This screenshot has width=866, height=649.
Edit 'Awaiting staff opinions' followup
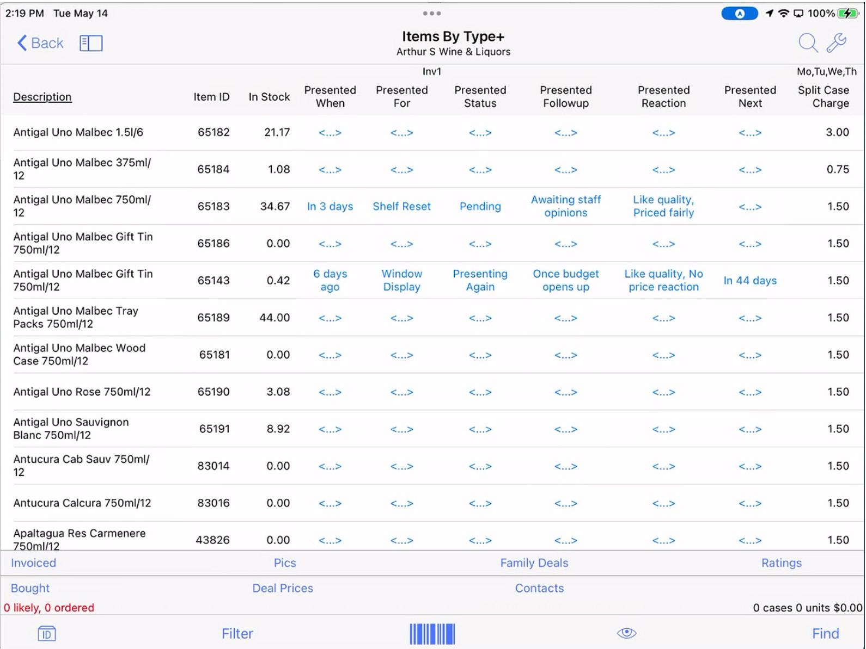tap(566, 206)
